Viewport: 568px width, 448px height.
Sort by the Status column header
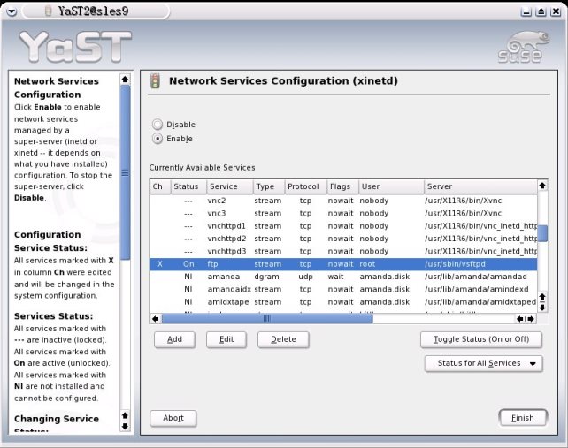pyautogui.click(x=188, y=186)
